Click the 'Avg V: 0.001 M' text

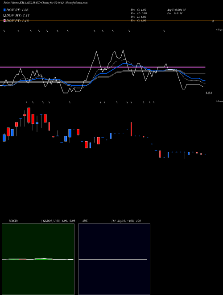tap(176, 10)
